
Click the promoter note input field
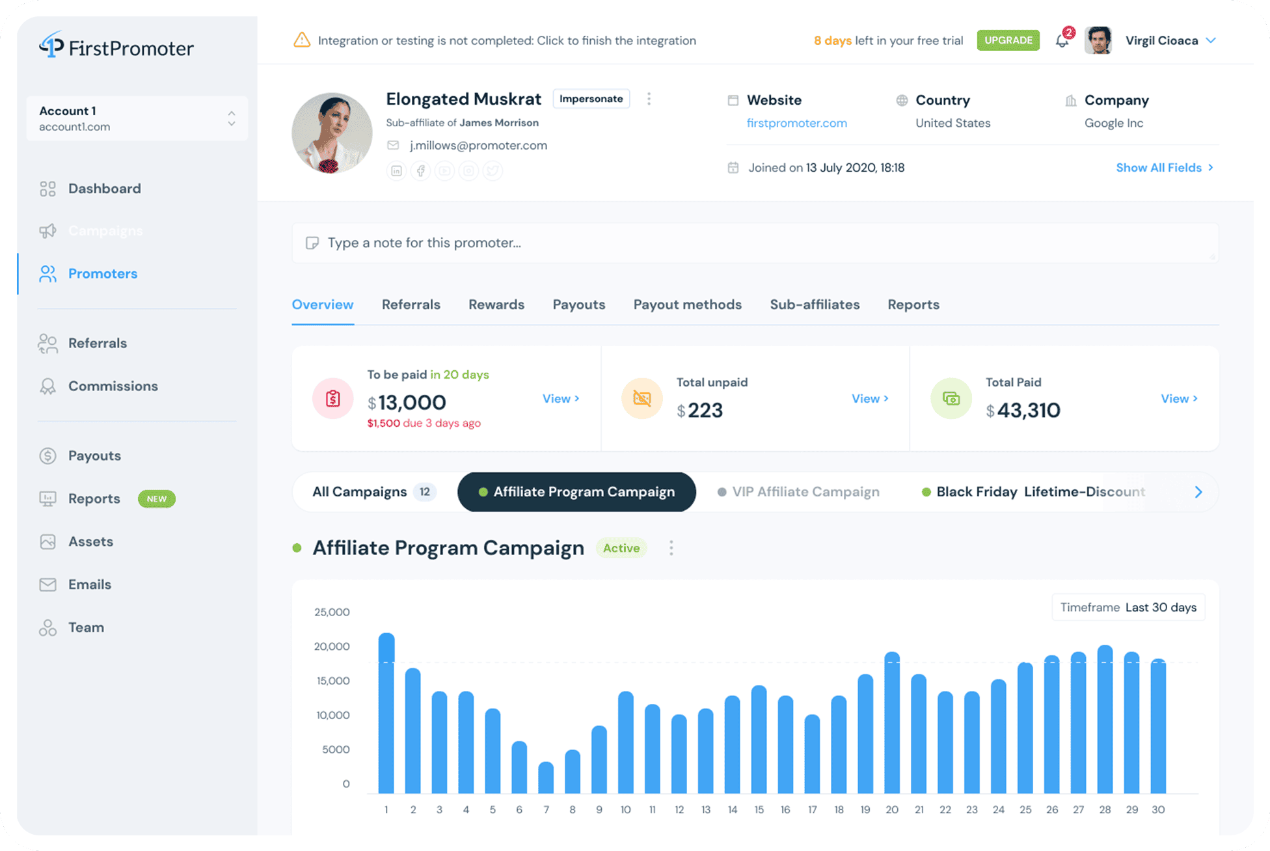click(755, 243)
